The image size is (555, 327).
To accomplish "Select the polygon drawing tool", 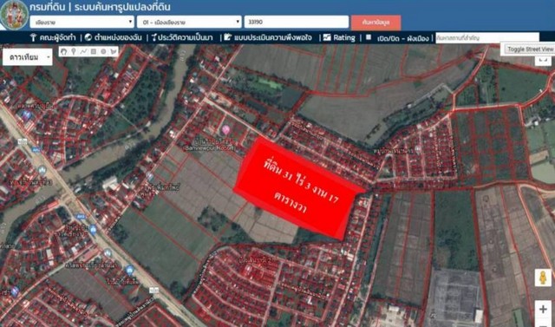I will 114,52.
